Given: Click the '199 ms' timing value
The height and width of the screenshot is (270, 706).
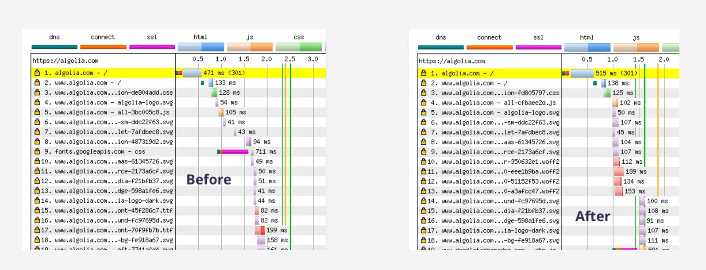Looking at the screenshot, I should pos(277,230).
